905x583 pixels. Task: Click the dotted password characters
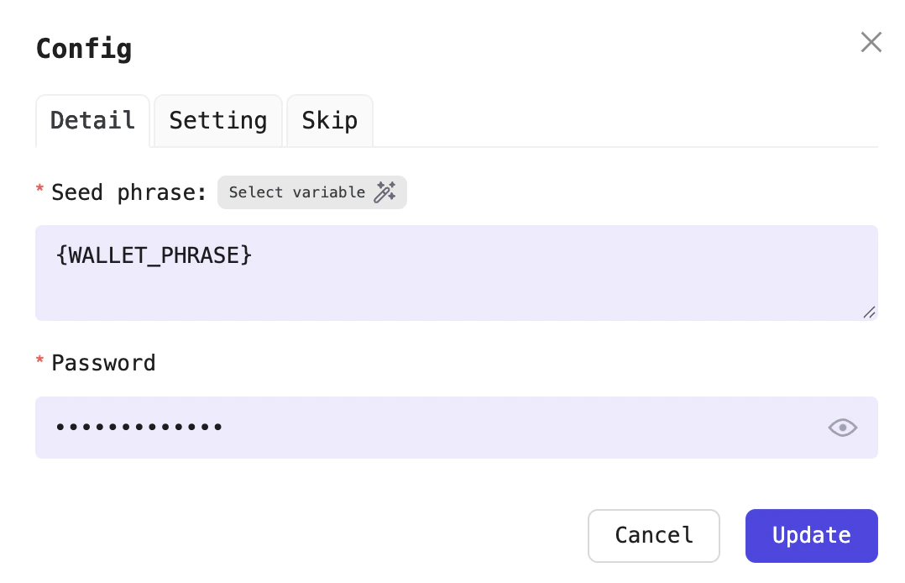click(139, 428)
